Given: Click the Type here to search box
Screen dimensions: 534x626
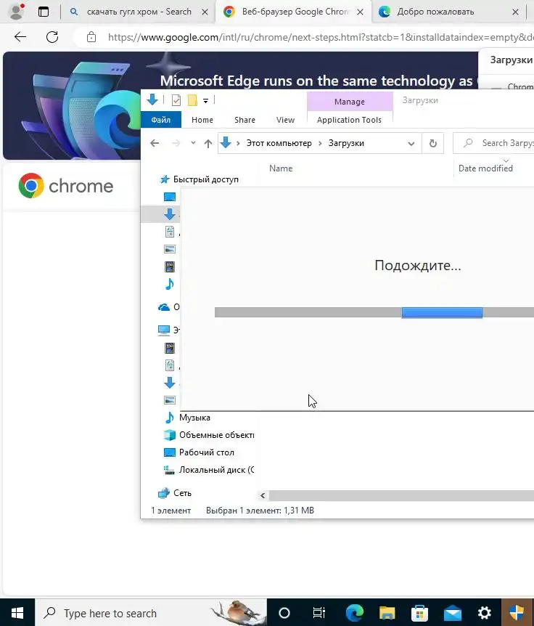Looking at the screenshot, I should tap(151, 612).
